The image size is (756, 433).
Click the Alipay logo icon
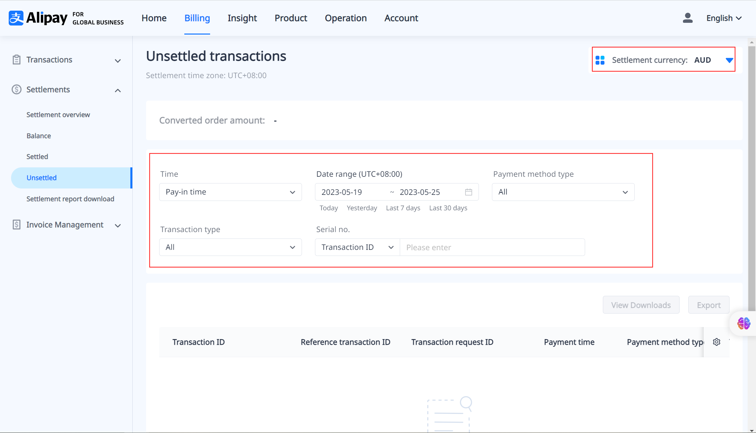pyautogui.click(x=16, y=18)
